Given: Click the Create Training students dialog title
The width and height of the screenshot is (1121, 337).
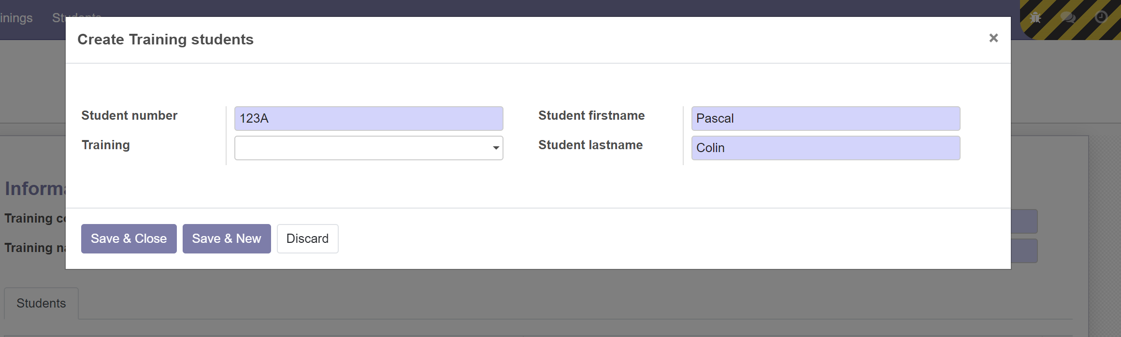Looking at the screenshot, I should pyautogui.click(x=165, y=39).
